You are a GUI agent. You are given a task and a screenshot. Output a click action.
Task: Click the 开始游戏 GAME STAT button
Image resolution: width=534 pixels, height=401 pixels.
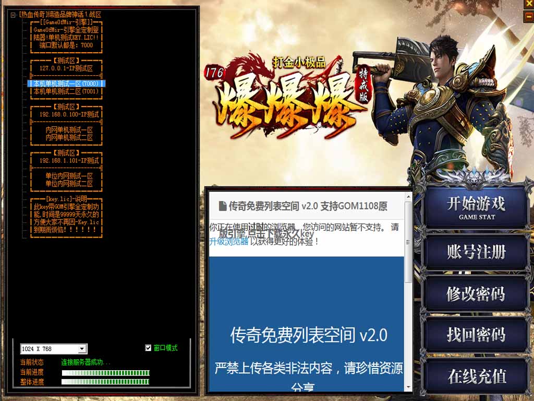pos(476,208)
